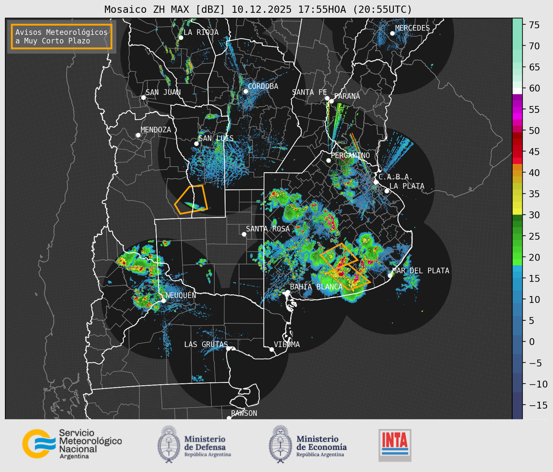Click the 40 dBZ orange band on color scale
Viewport: 553px width, 472px height.
517,173
